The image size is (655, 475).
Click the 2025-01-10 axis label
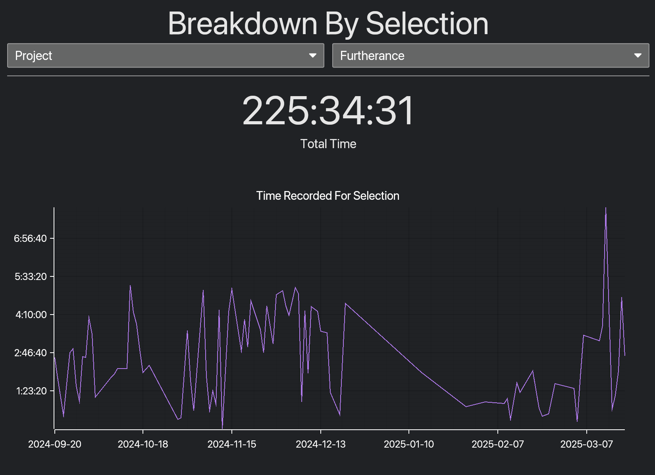click(x=410, y=444)
